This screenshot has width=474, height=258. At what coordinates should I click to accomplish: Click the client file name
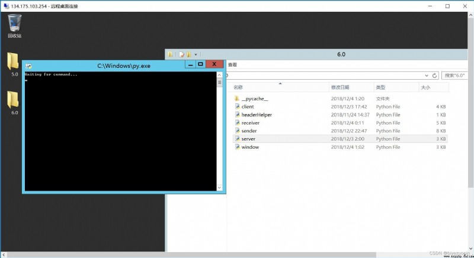[248, 107]
